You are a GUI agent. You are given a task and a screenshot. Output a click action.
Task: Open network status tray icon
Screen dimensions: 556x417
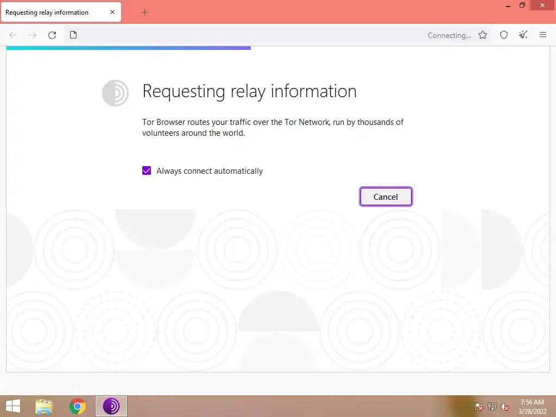492,407
